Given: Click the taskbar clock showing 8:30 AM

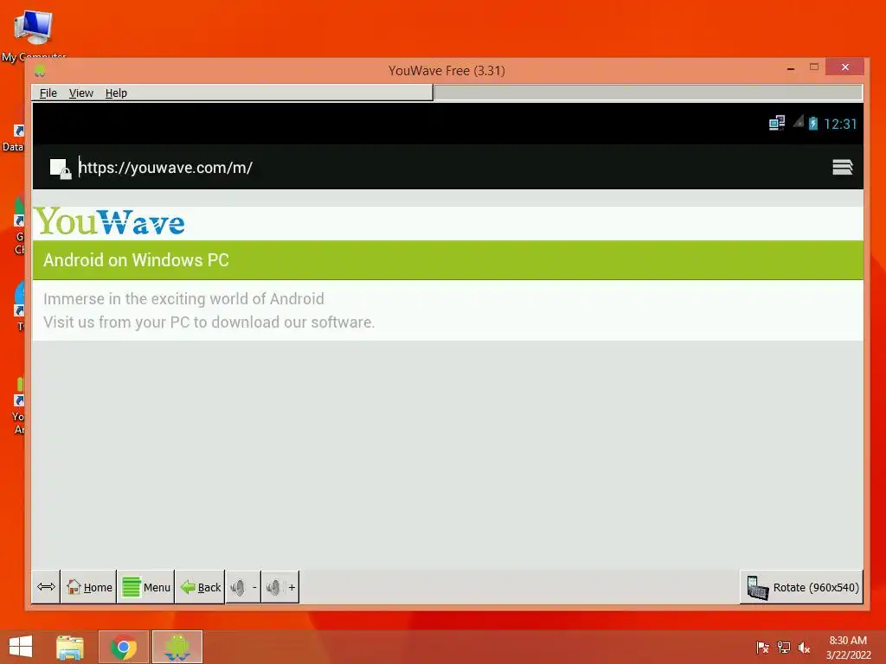Looking at the screenshot, I should tap(848, 648).
